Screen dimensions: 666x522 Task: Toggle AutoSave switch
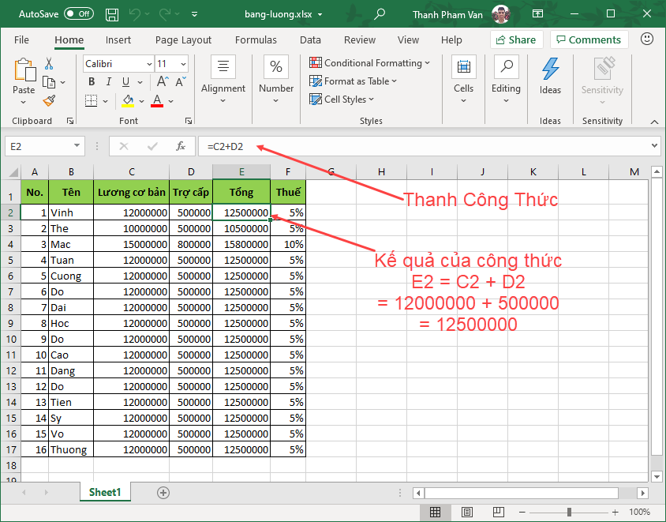tap(79, 14)
